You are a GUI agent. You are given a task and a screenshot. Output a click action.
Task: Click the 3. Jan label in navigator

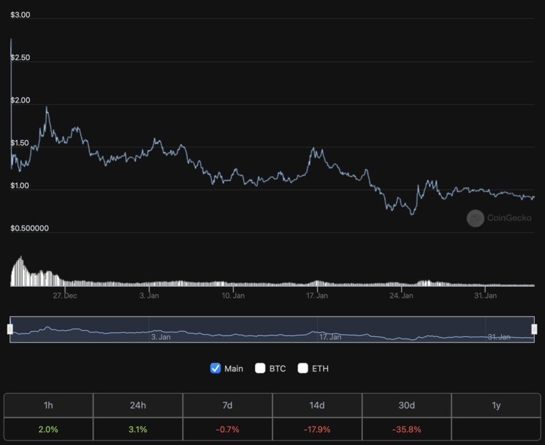tap(161, 337)
